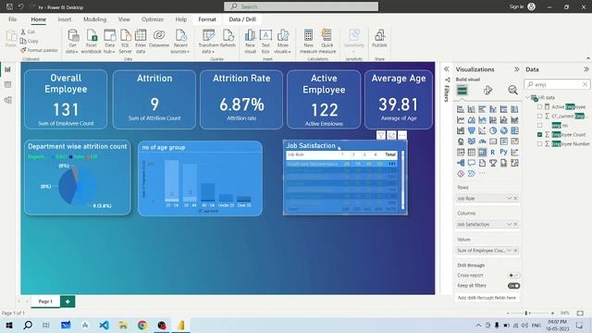Choose the Q&A speech bubble visual

coord(471,163)
